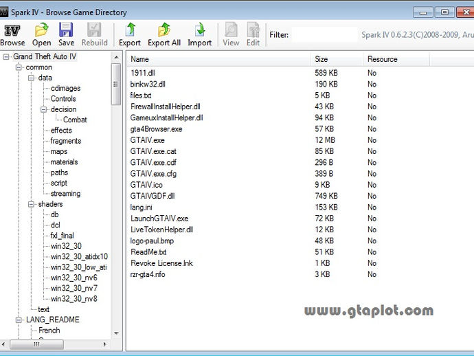This screenshot has width=474, height=356.
Task: Collapse the LANG_README folder expander
Action: coord(19,320)
